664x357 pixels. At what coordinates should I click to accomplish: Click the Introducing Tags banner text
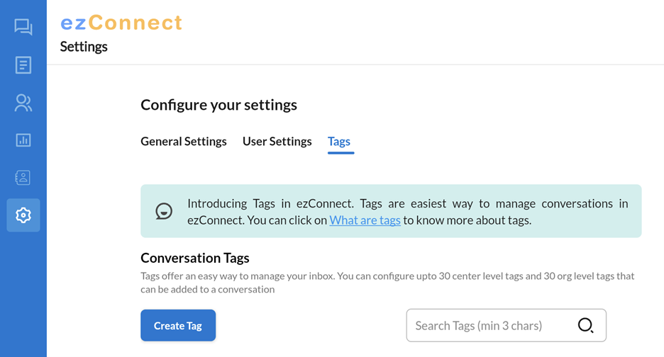point(407,212)
